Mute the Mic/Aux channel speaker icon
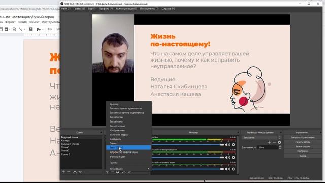325x183 pixels. point(227,145)
